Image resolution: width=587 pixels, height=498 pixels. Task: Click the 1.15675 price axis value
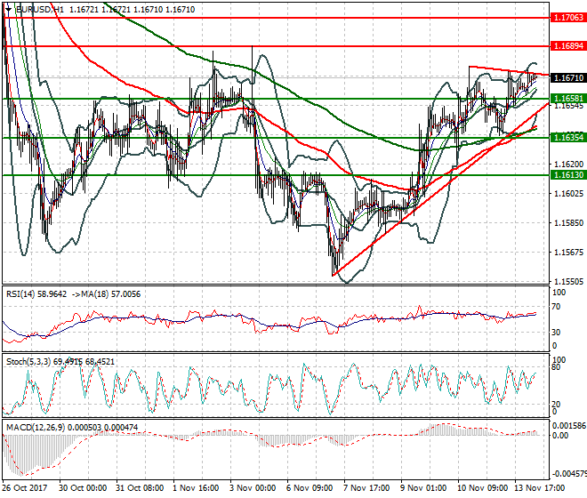point(568,252)
